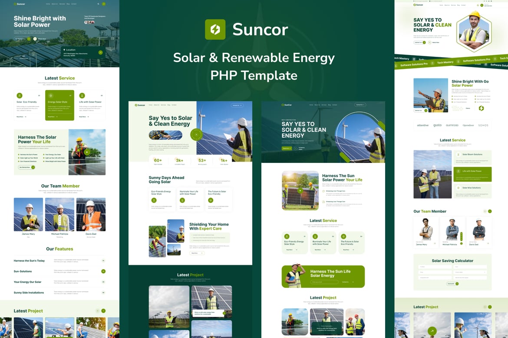Click Contact Us button in Say Yes to Solar light page
This screenshot has height=338, width=508.
point(237,105)
